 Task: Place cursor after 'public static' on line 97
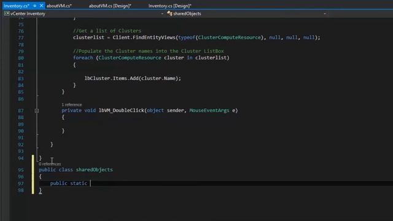tap(90, 184)
